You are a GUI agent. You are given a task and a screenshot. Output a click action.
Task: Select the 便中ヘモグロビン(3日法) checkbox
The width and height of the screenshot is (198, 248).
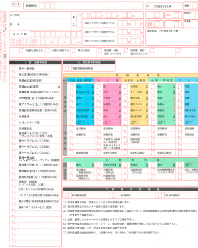14,153
